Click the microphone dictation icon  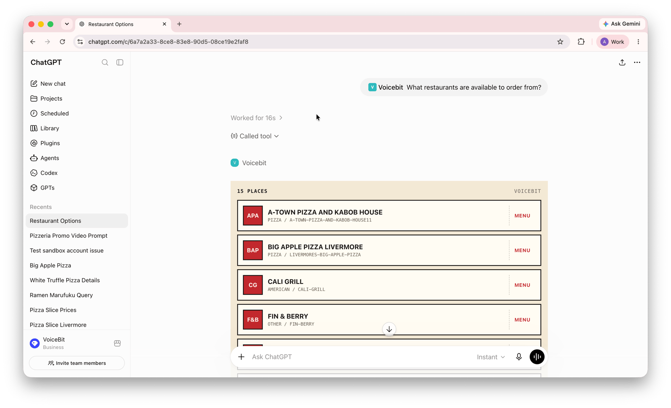pos(519,357)
